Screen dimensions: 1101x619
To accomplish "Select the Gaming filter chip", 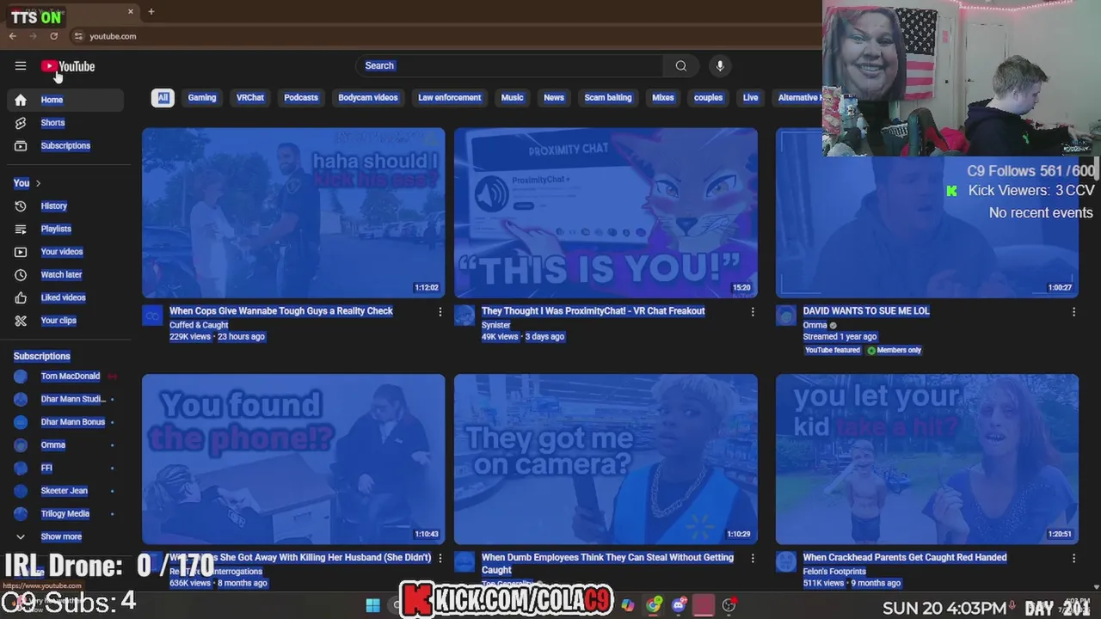I will pos(202,97).
